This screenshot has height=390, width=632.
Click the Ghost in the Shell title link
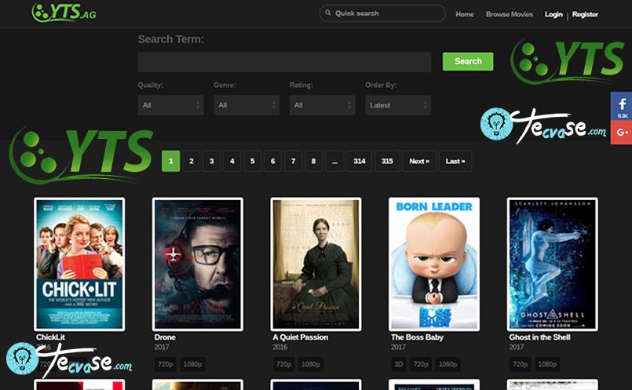[539, 337]
